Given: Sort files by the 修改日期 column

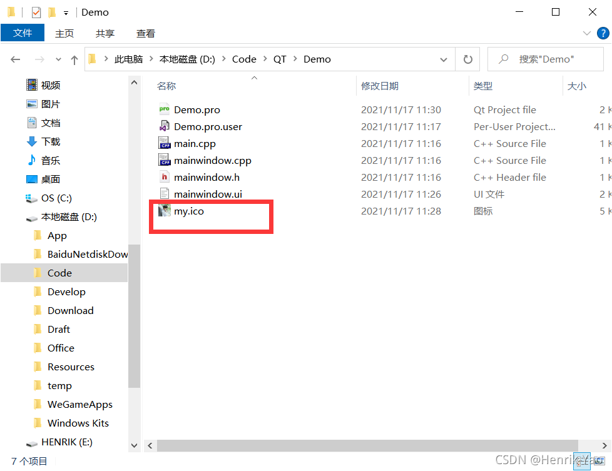Looking at the screenshot, I should pyautogui.click(x=379, y=86).
